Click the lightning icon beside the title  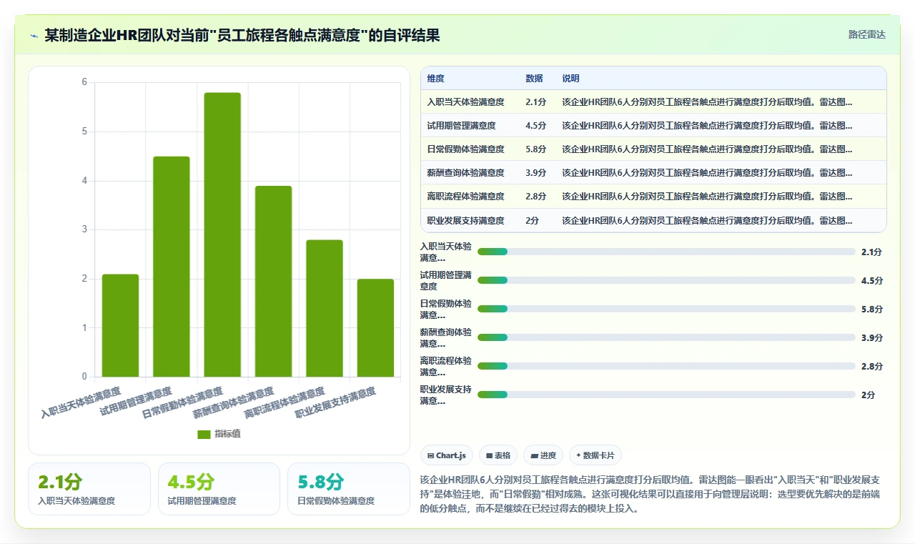coord(34,36)
